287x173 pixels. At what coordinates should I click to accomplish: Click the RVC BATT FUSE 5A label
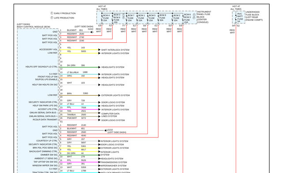(x=240, y=18)
